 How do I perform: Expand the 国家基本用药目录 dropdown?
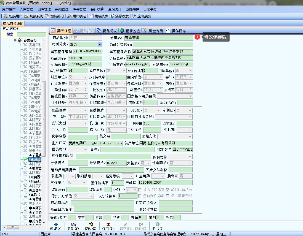pyautogui.click(x=190, y=96)
